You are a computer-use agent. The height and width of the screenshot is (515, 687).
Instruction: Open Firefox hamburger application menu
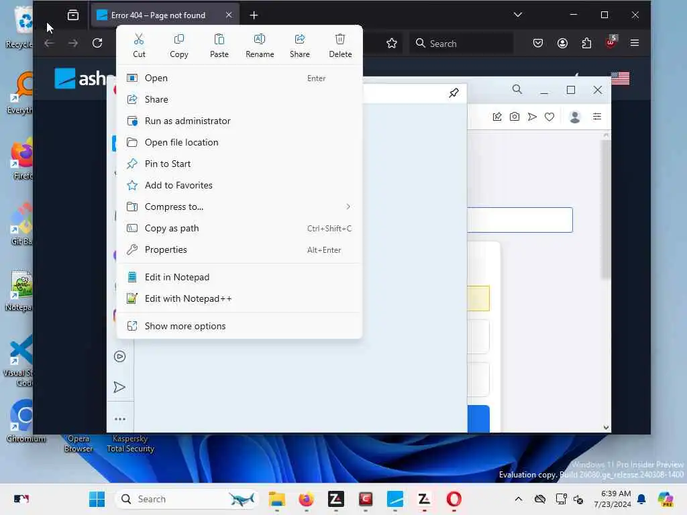coord(635,43)
